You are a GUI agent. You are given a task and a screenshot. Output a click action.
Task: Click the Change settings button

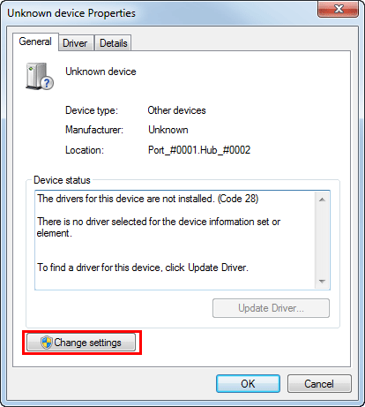[81, 343]
